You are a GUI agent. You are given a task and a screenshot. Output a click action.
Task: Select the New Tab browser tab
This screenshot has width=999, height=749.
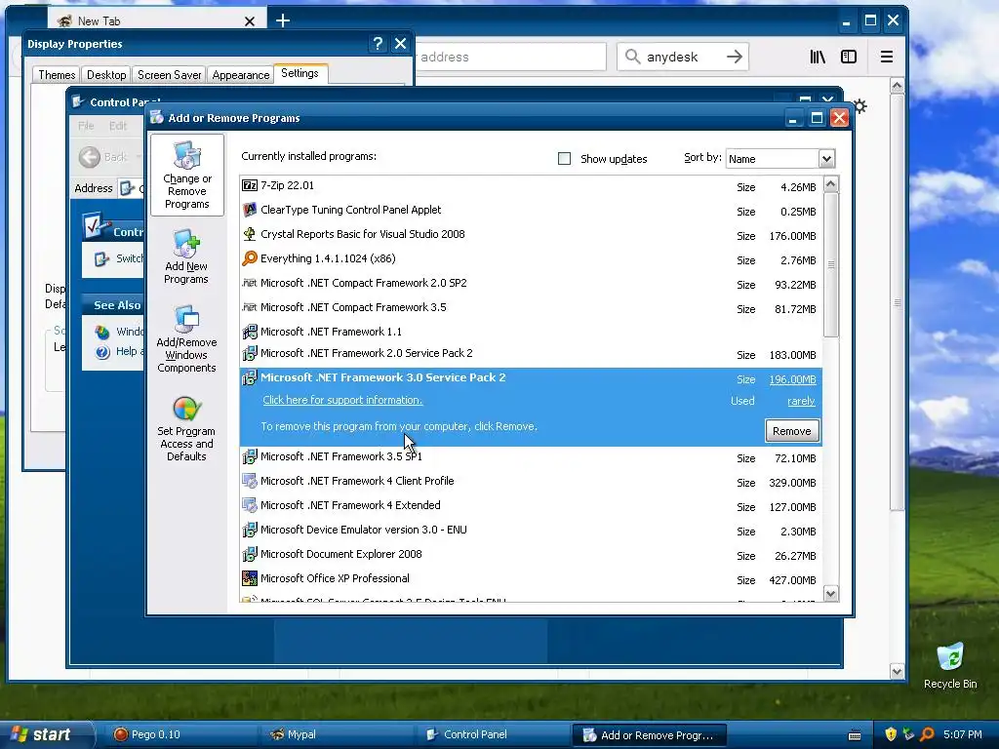click(156, 21)
